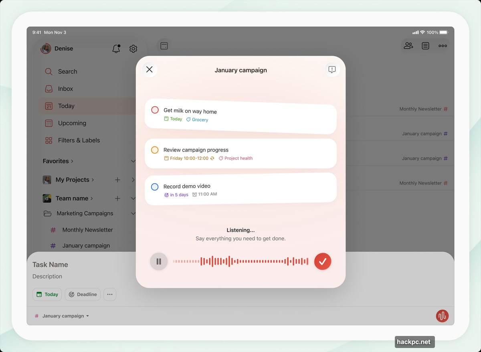Click the list view options icon
Viewport: 481px width, 352px height.
[x=425, y=46]
